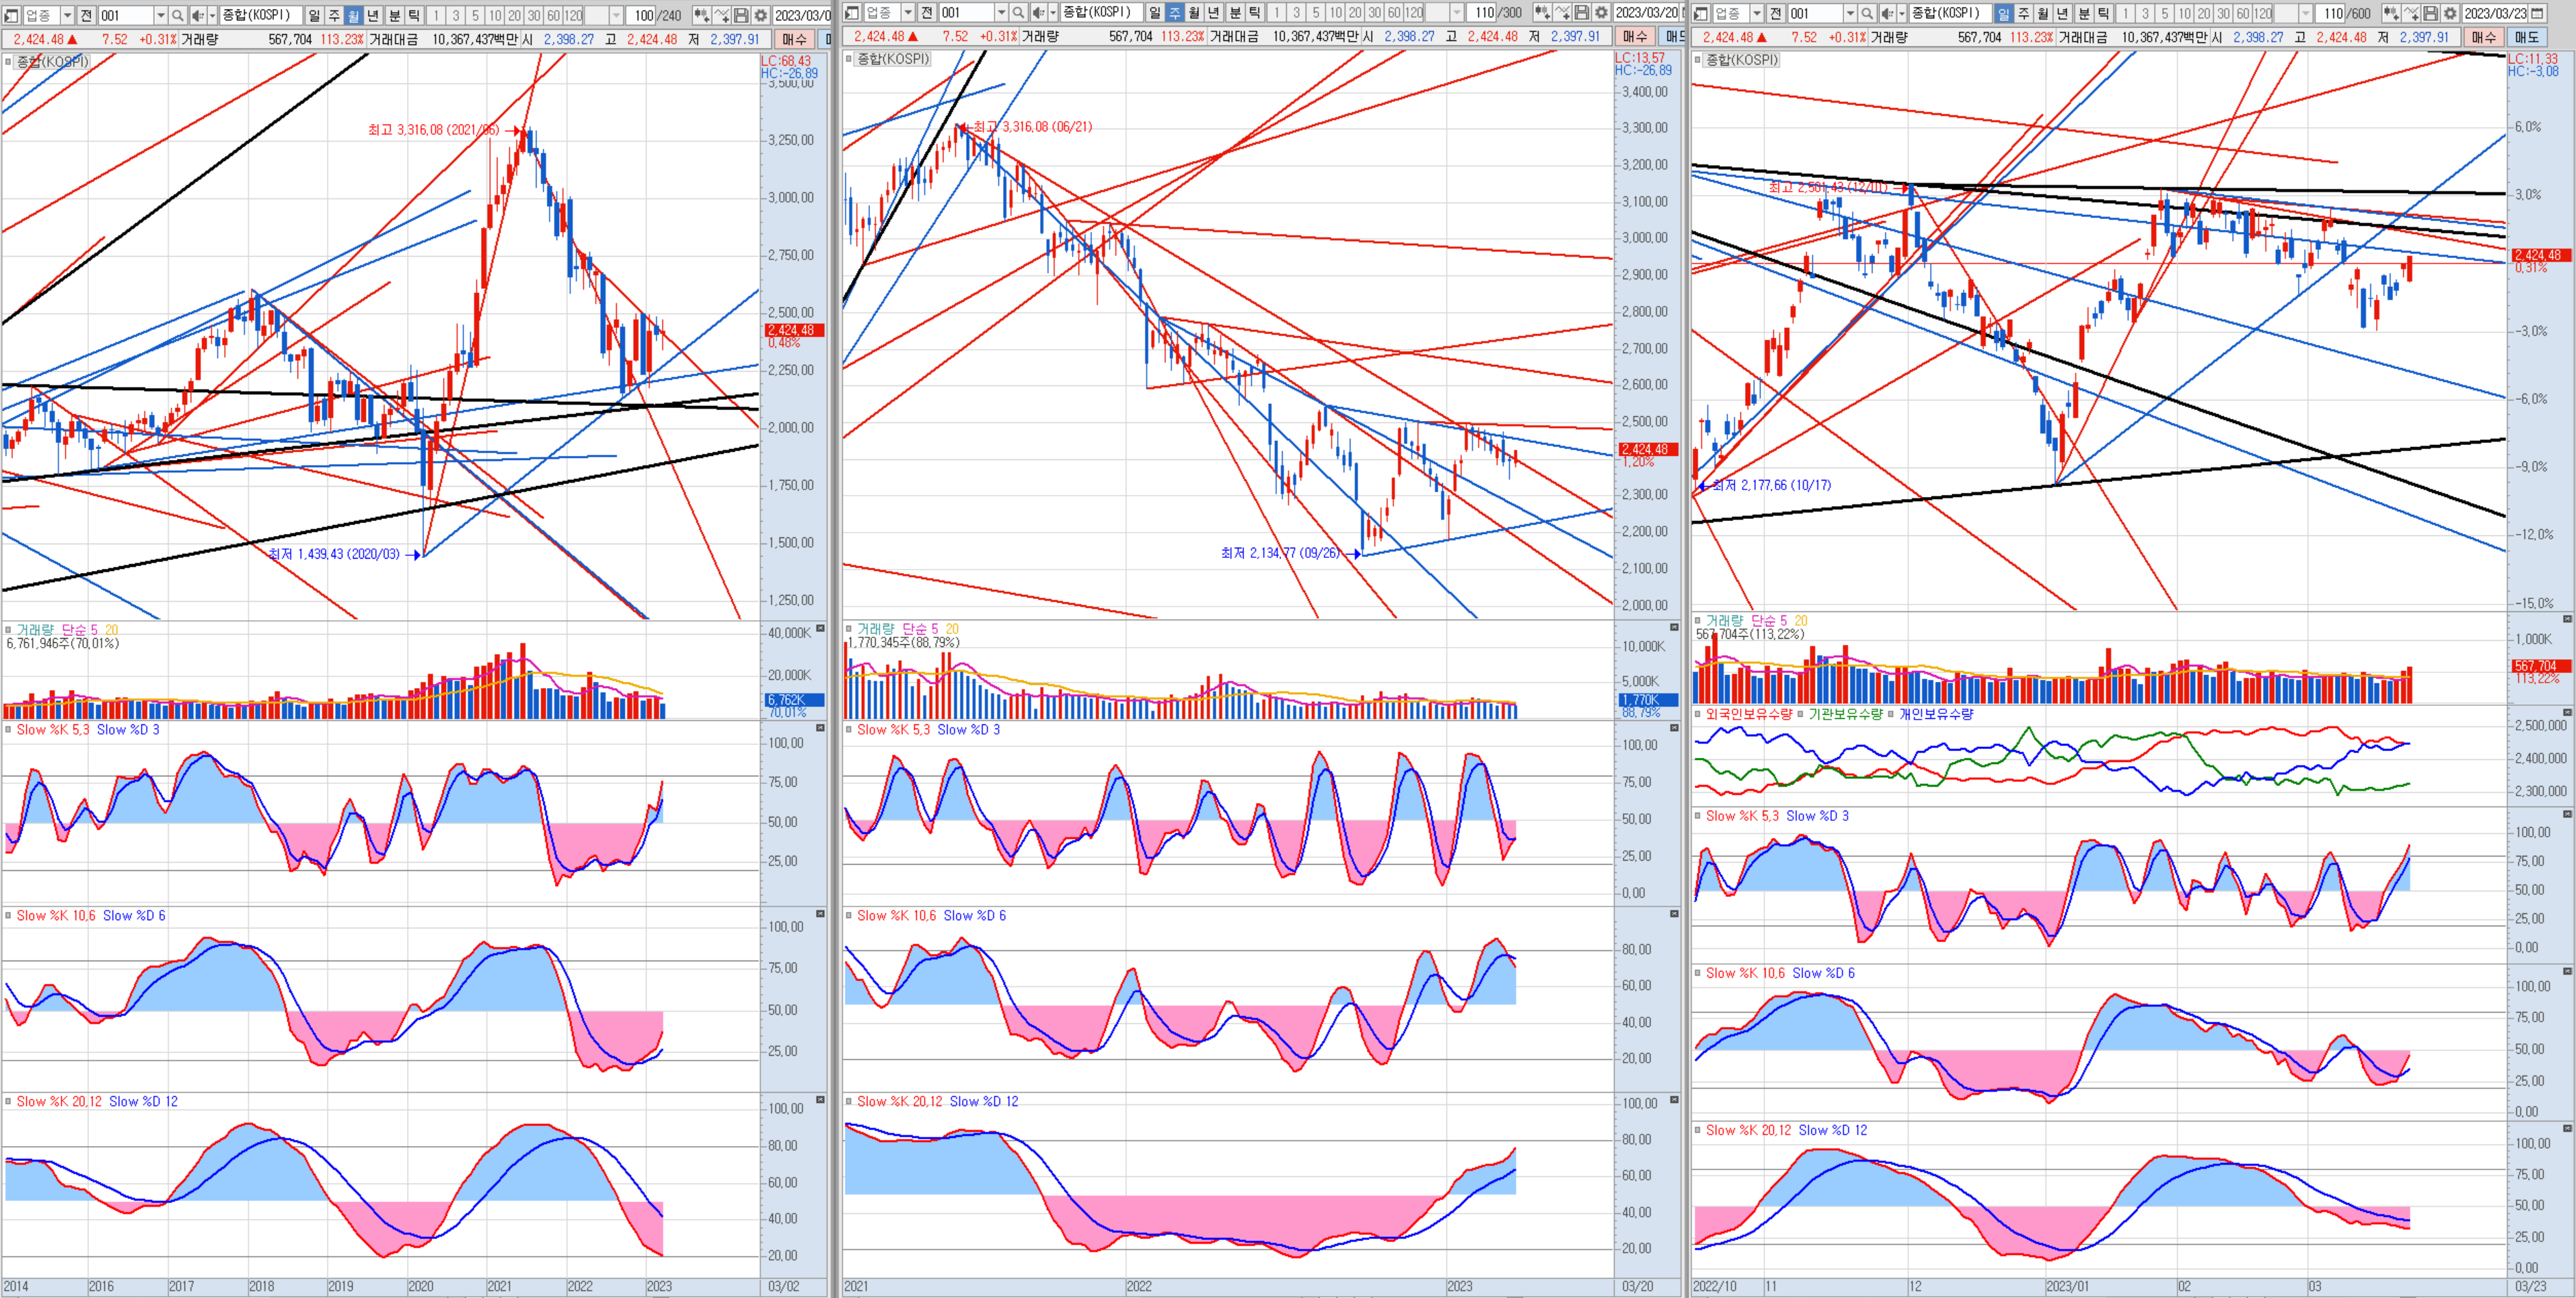Viewport: 2576px width, 1298px height.
Task: Open 001 code dropdown in middle chart
Action: point(1001,12)
